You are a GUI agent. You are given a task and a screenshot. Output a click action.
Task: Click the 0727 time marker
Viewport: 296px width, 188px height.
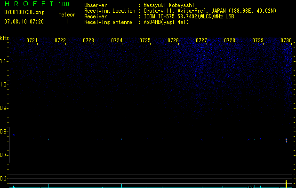(201, 40)
